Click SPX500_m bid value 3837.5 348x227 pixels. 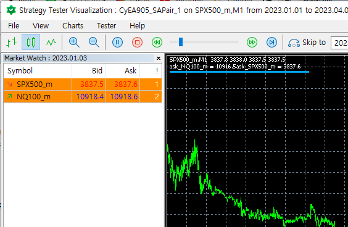pos(92,85)
